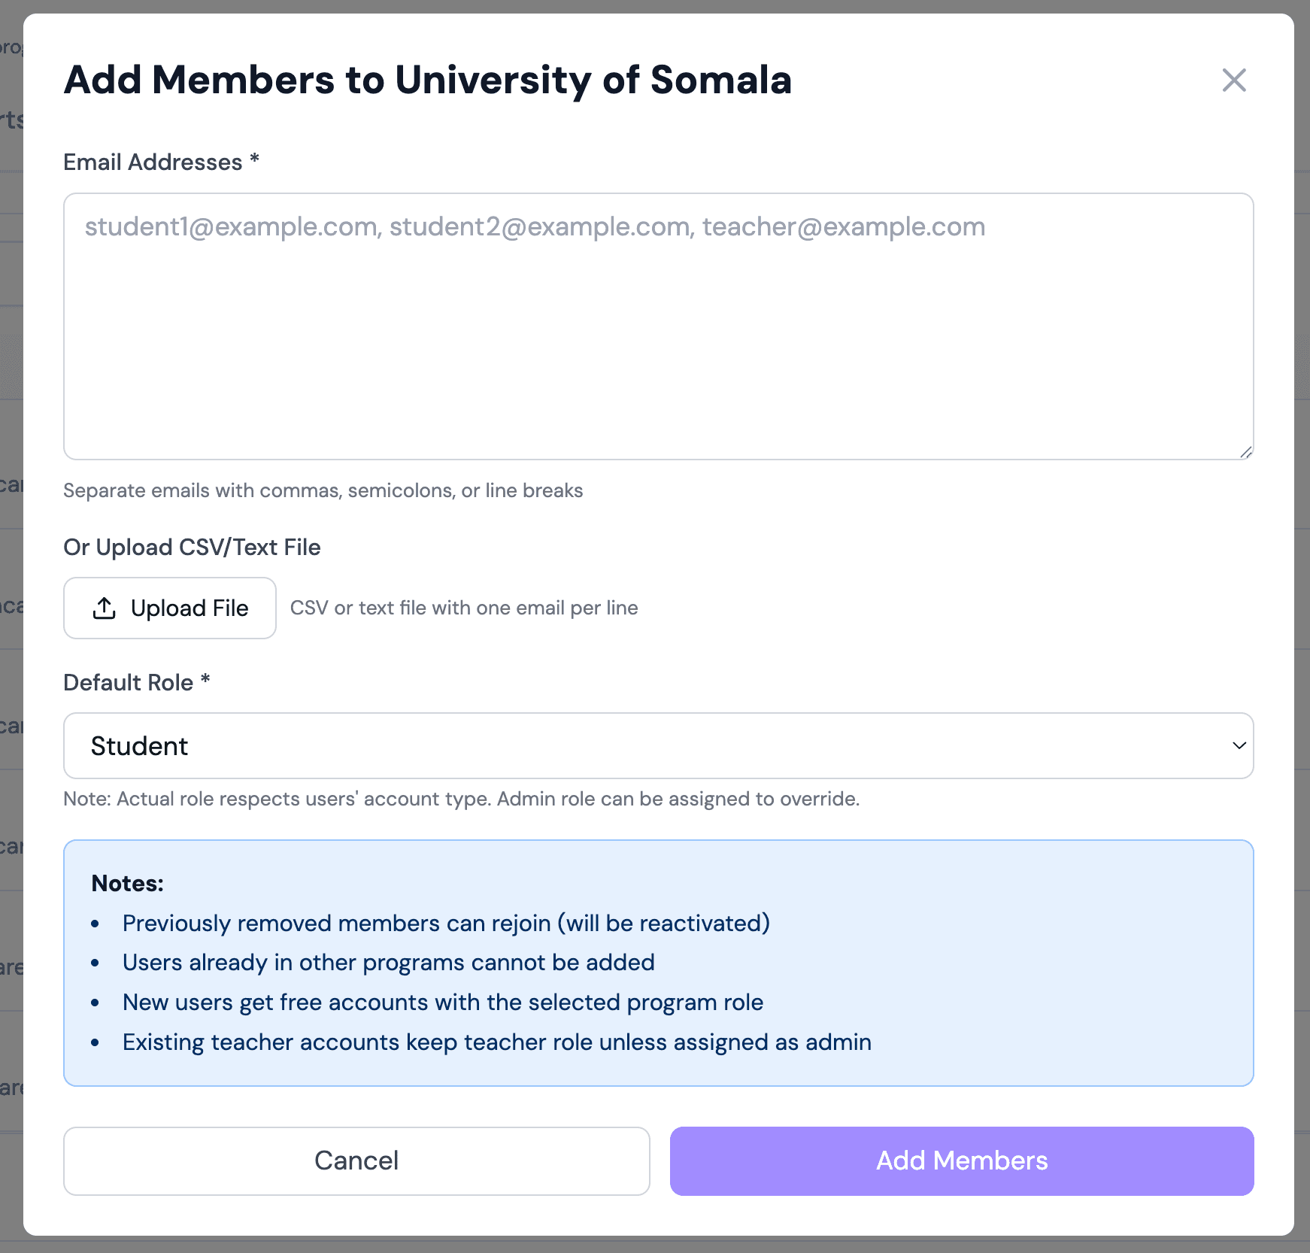Click the Or Upload CSV/Text File heading
1310x1253 pixels.
[x=192, y=547]
